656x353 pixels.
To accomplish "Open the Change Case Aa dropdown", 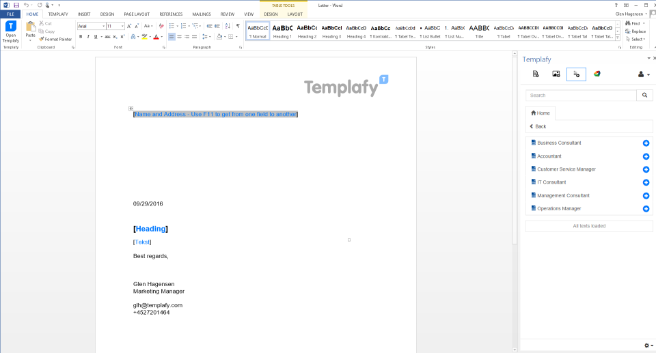I will 148,26.
